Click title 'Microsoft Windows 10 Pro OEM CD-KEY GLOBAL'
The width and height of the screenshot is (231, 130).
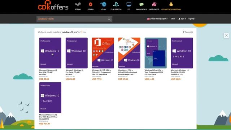48,72
